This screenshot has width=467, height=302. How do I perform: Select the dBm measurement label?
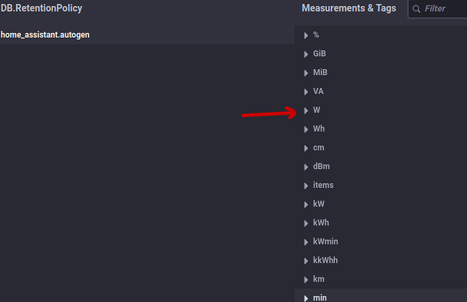[x=321, y=167]
